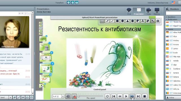Switch to the Chat tab
Viewport: 181px width, 101px height.
point(129,11)
